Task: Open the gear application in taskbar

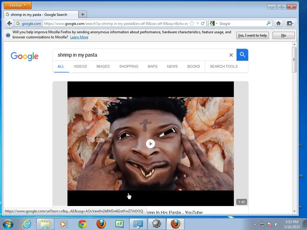Action: 156,224
